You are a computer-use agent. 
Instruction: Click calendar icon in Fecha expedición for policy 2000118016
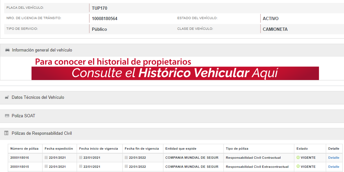pyautogui.click(x=46, y=158)
